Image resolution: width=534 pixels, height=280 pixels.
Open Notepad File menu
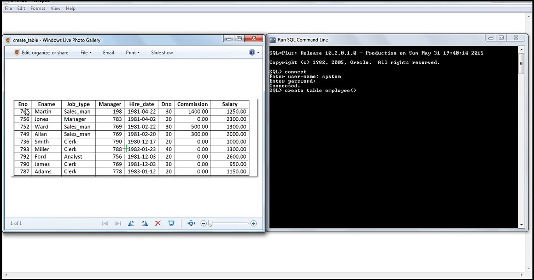[x=8, y=8]
